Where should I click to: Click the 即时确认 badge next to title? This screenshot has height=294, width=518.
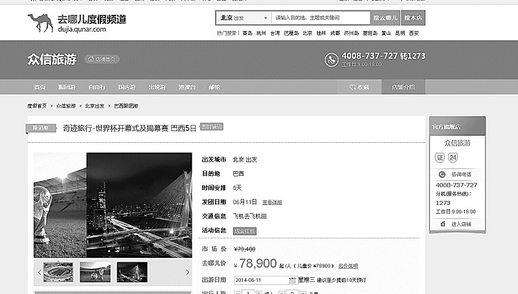(212, 127)
